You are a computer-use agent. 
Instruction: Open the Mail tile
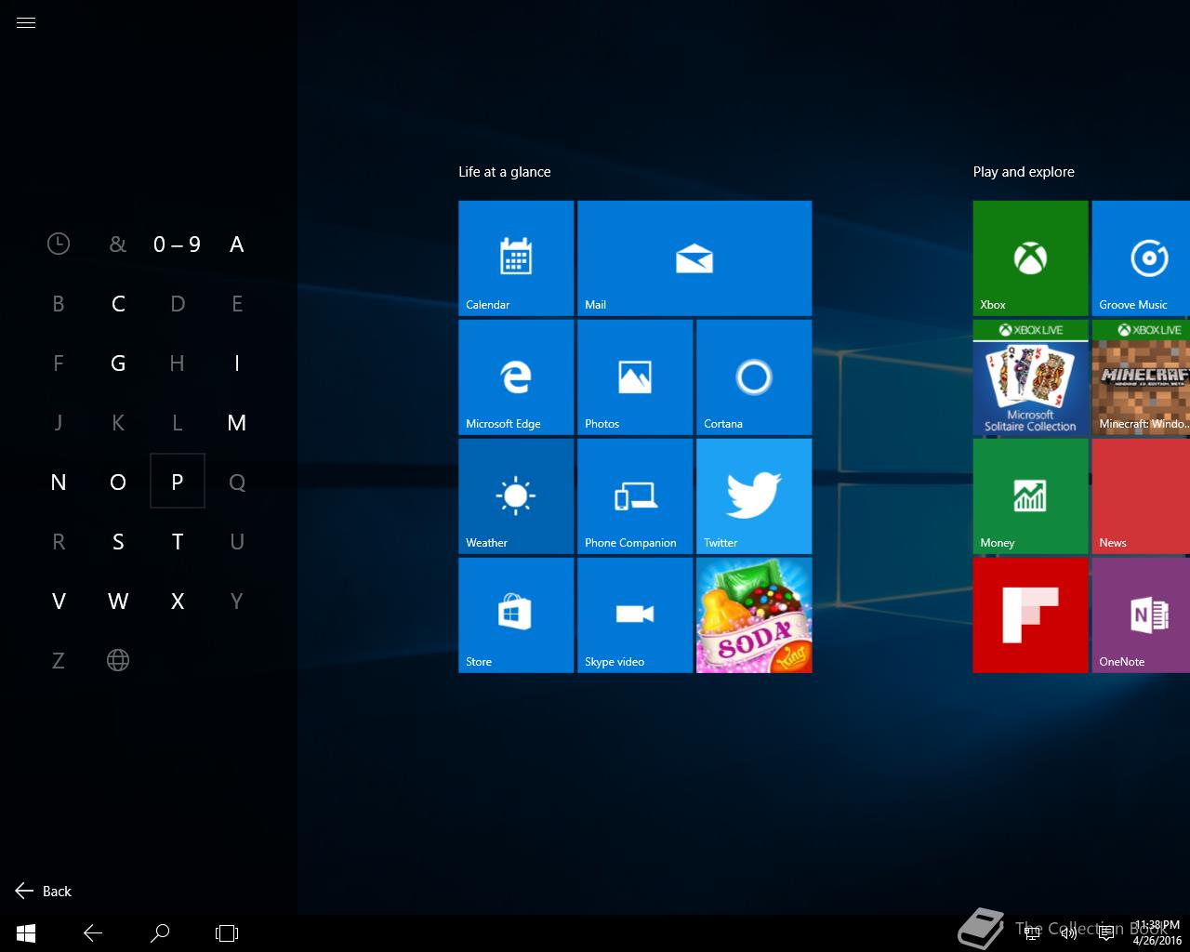tap(694, 258)
